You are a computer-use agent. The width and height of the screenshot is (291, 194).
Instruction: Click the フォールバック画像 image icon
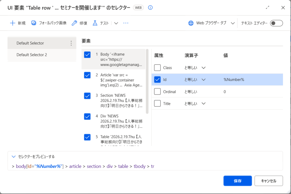34,23
